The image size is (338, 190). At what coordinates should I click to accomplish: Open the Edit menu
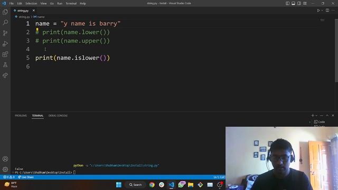click(x=20, y=3)
